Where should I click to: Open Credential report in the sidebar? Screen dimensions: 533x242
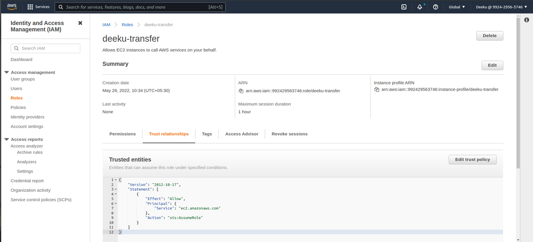pyautogui.click(x=27, y=181)
